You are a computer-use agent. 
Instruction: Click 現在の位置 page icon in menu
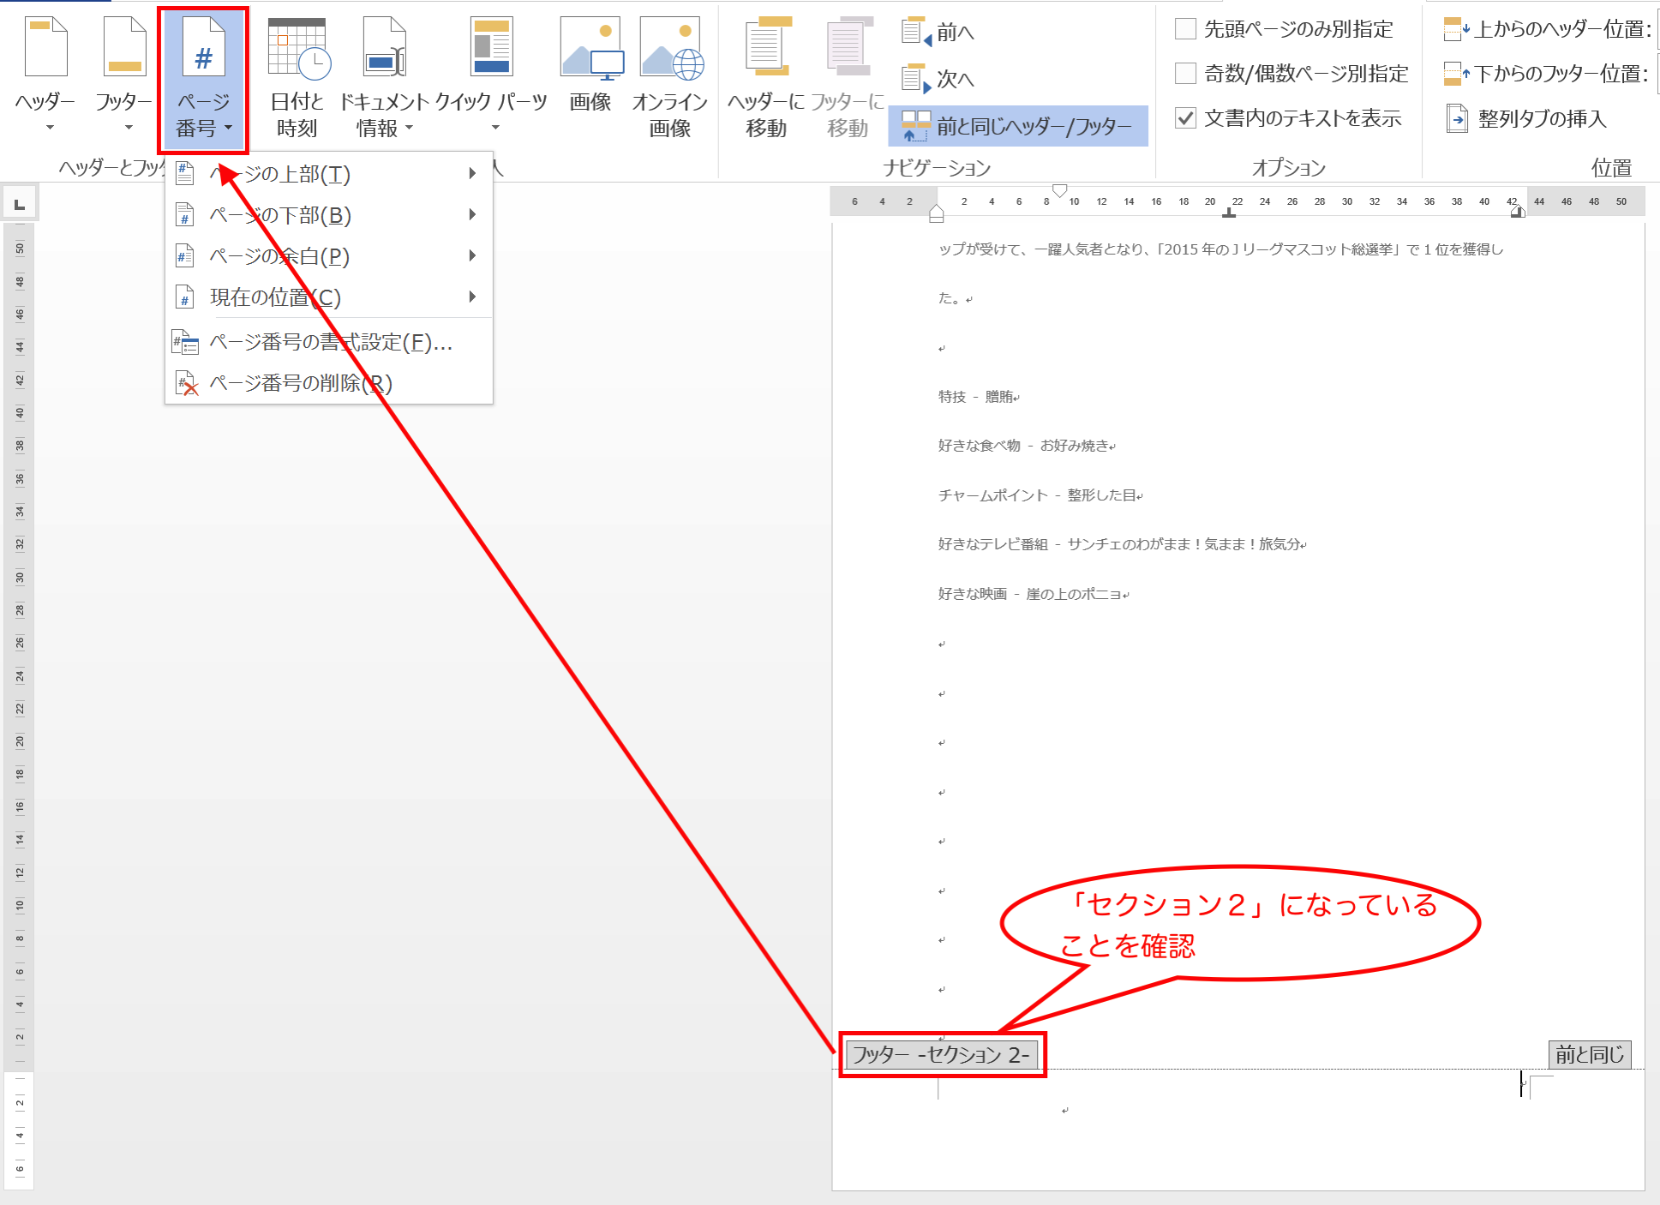pos(184,297)
